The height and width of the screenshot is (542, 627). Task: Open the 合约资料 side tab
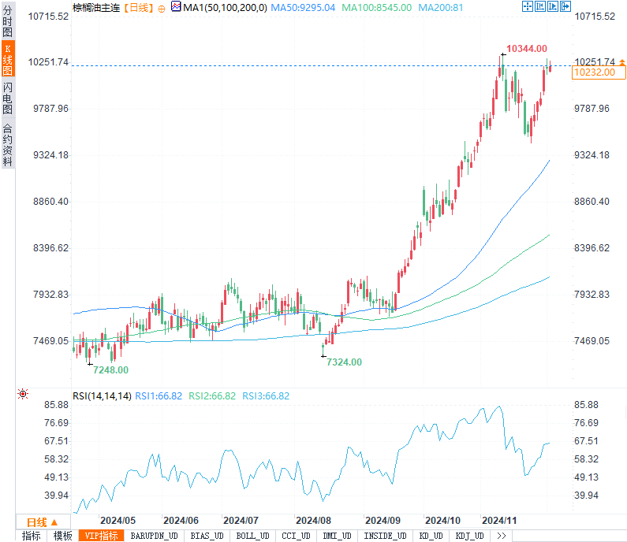(x=7, y=145)
